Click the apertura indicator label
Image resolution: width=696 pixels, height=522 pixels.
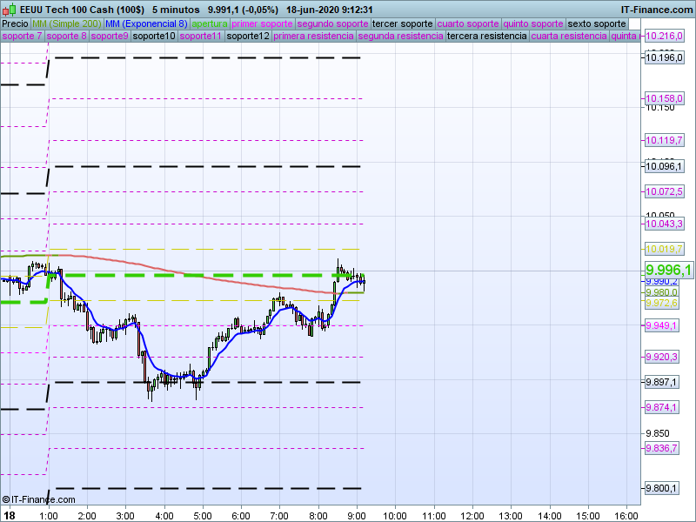(x=210, y=23)
